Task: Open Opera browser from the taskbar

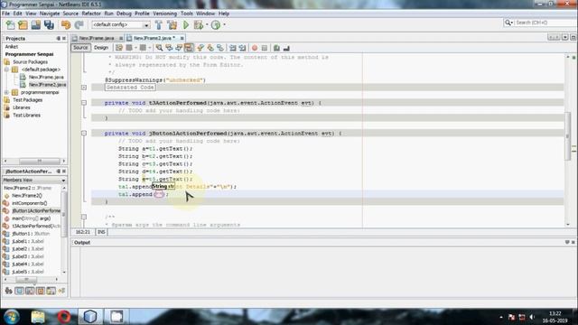Action: click(64, 317)
